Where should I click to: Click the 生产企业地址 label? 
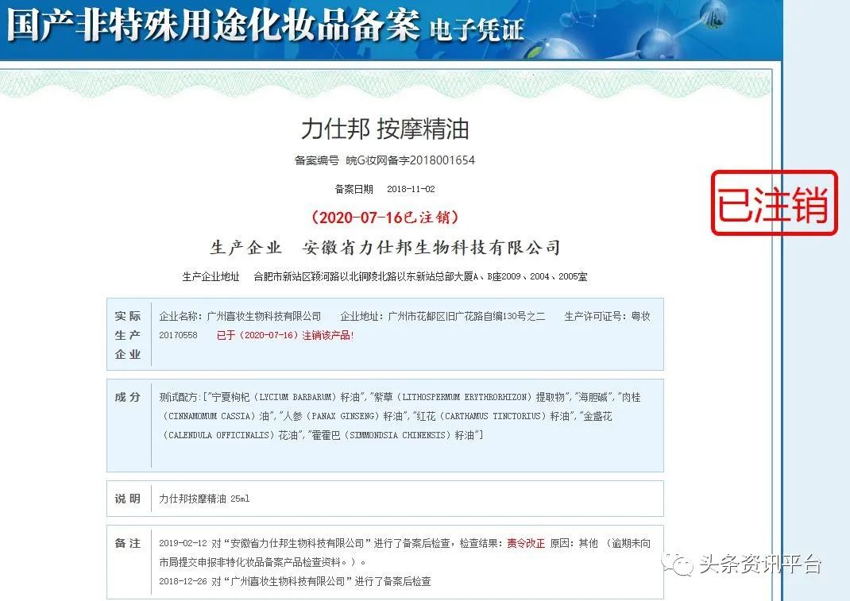click(211, 276)
